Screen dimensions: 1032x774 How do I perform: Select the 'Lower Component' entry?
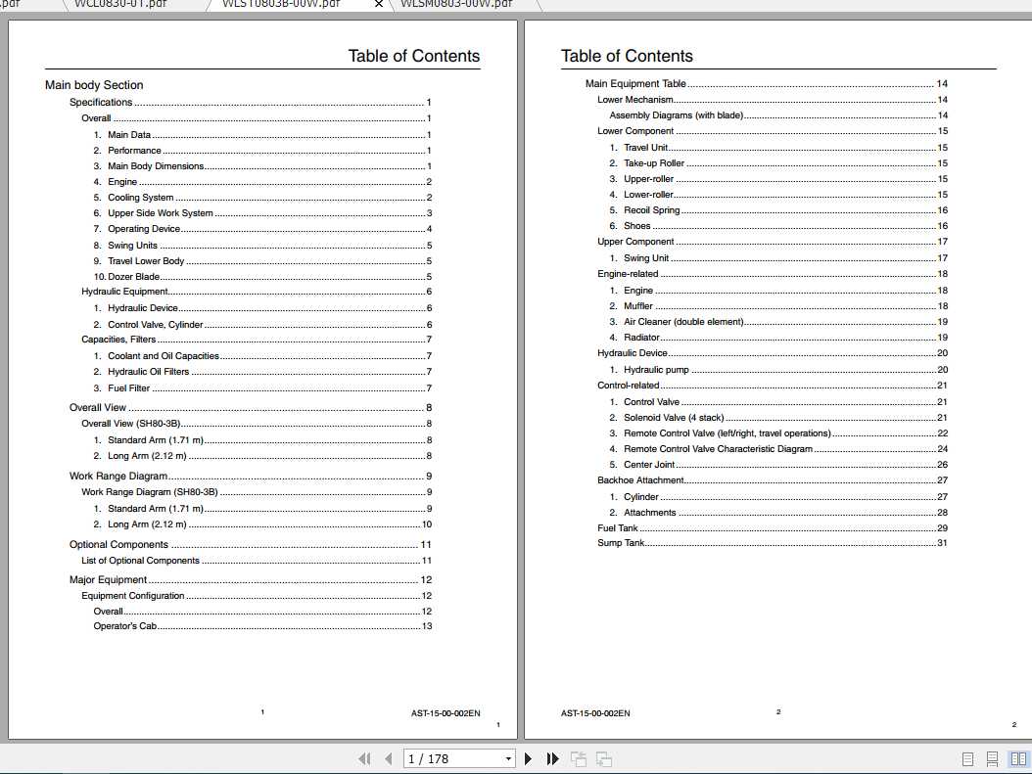pos(772,131)
